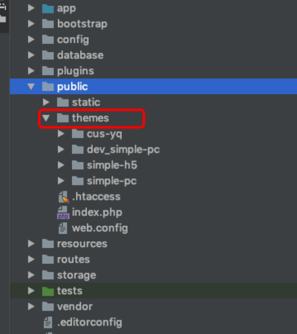The width and height of the screenshot is (297, 334).
Task: Expand the resources folder arrow
Action: 31,244
